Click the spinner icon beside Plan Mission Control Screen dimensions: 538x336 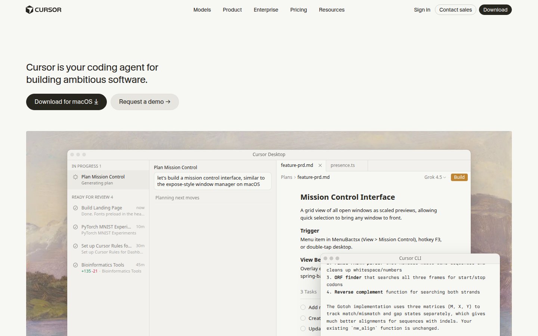tap(75, 177)
